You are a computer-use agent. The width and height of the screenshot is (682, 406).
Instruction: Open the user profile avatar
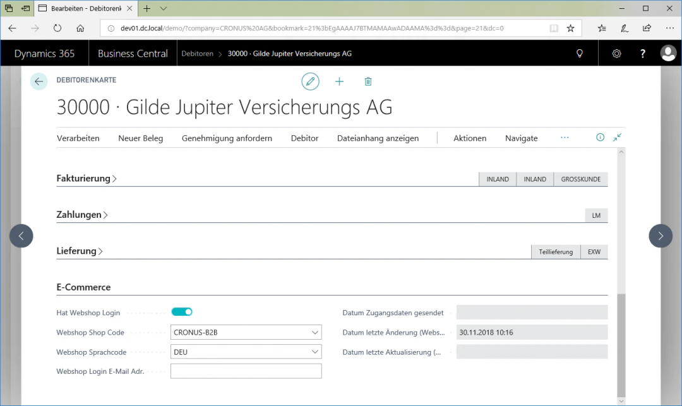[668, 53]
